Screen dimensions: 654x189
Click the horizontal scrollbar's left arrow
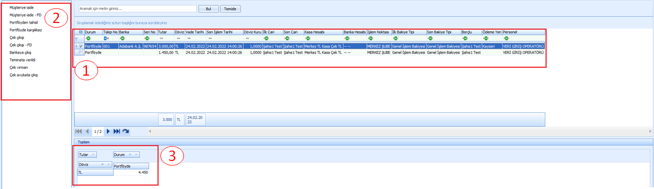(150, 131)
